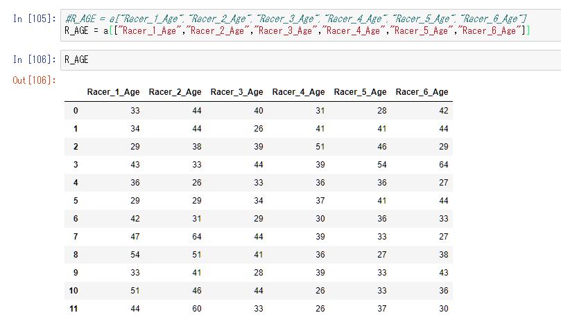
Task: Click the Out[106] output prompt
Action: coord(35,80)
